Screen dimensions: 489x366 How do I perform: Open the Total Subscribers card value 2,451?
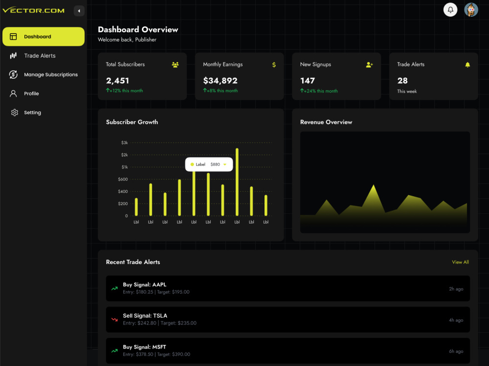117,81
